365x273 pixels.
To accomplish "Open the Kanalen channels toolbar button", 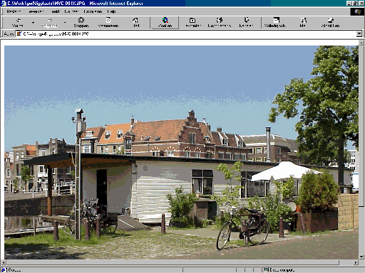I will pyautogui.click(x=246, y=23).
